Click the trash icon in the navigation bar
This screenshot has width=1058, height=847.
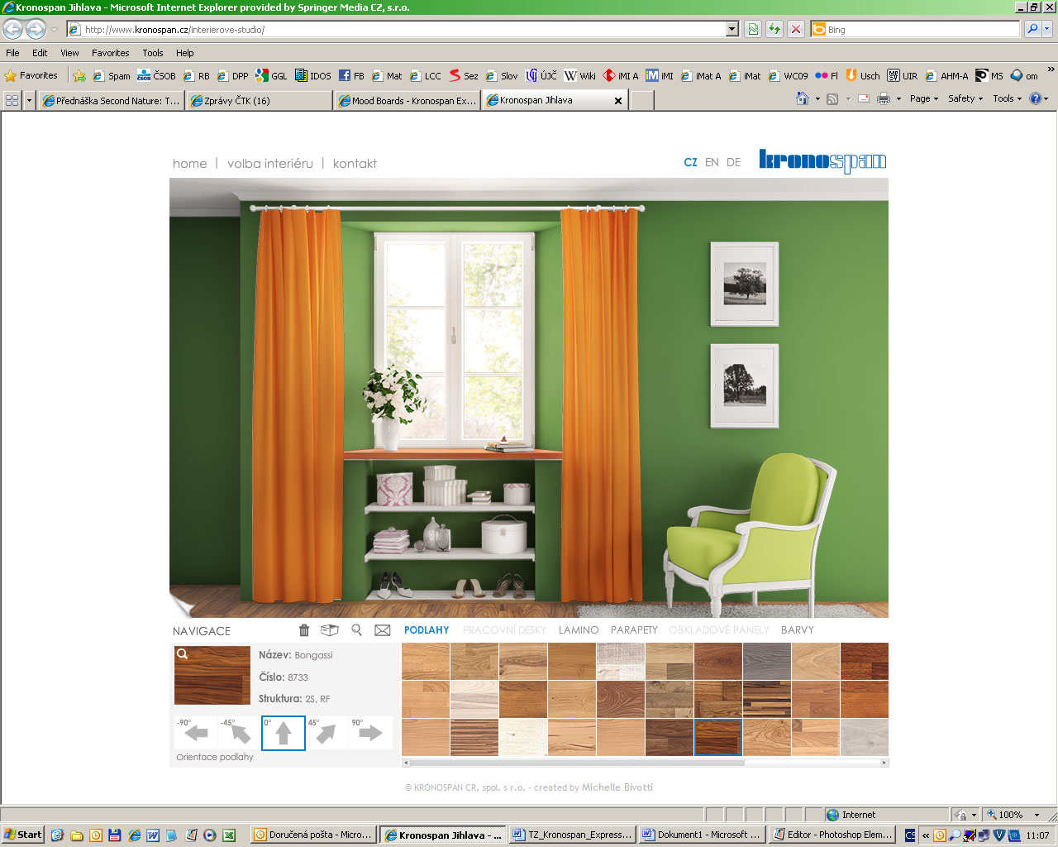tap(304, 630)
